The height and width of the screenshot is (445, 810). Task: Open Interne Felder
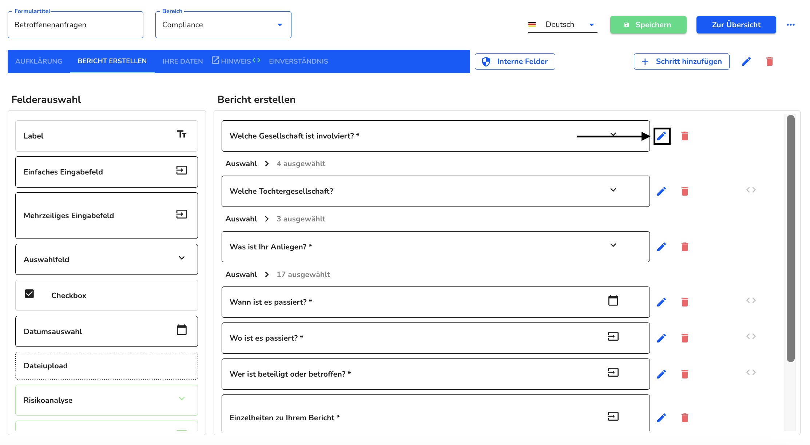point(515,61)
